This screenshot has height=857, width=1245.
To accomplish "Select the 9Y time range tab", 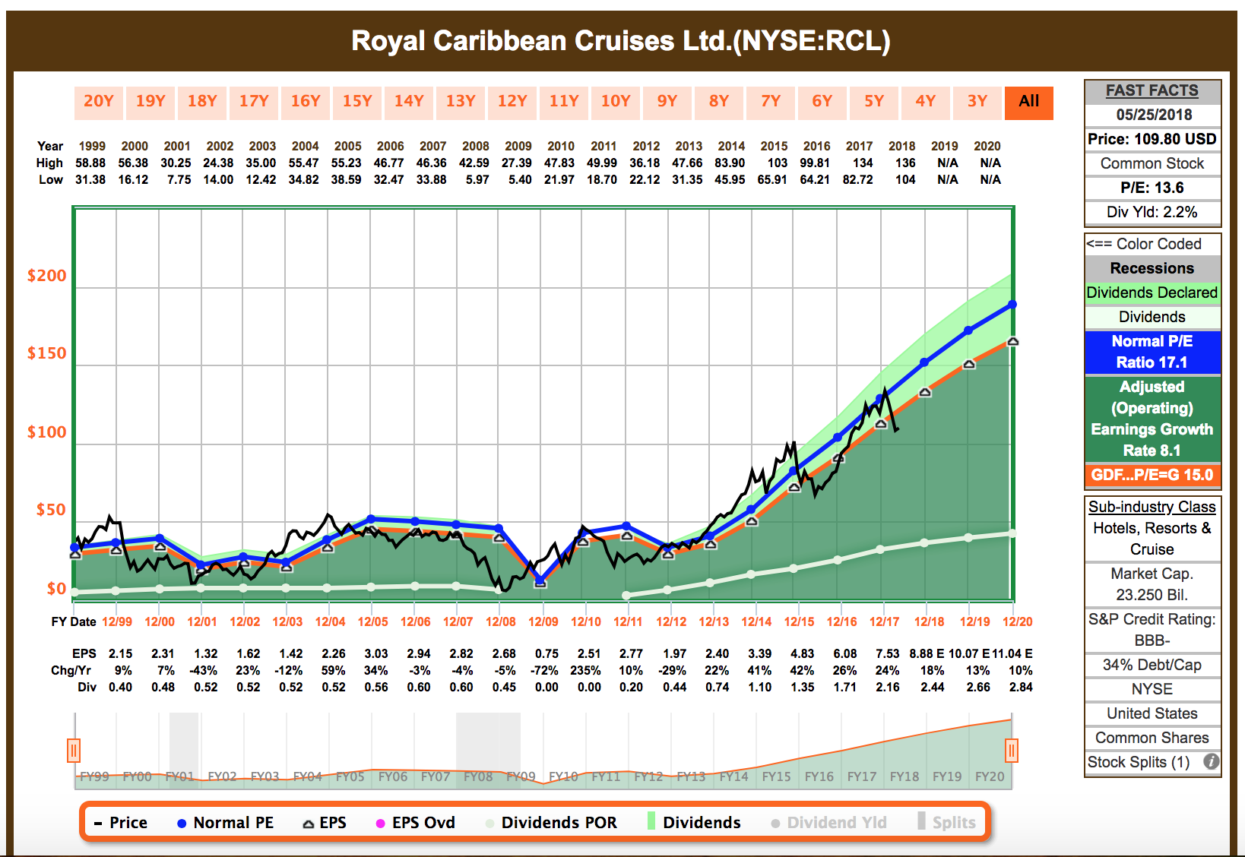I will [667, 103].
